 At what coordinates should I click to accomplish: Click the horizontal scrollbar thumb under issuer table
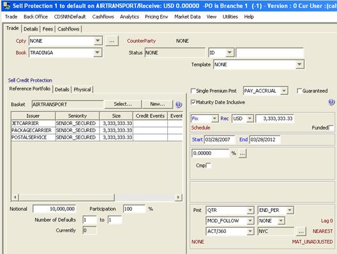coord(66,197)
